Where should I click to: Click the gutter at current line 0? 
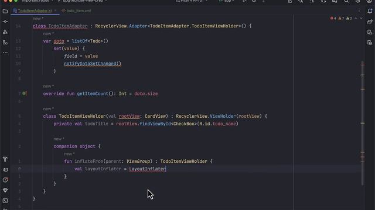click(19, 169)
